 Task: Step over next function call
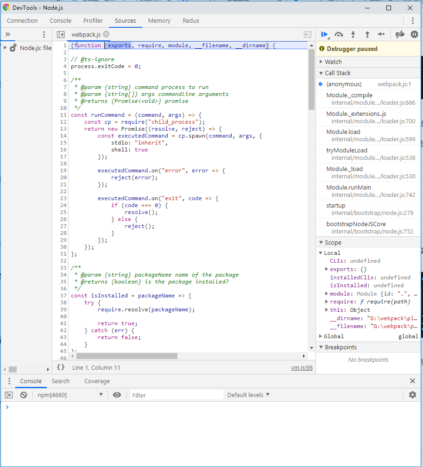pos(339,34)
